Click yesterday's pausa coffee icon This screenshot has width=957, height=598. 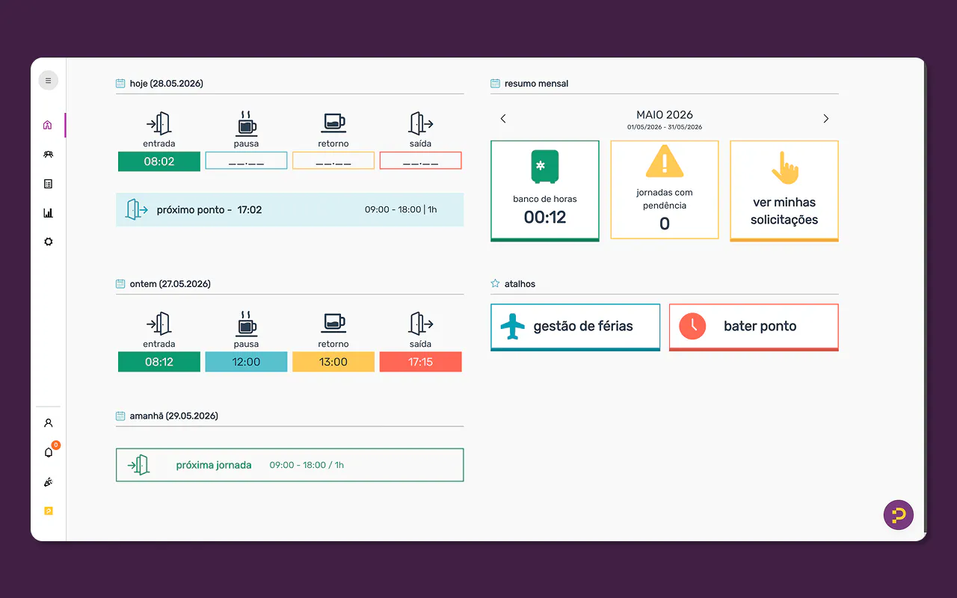click(x=246, y=324)
